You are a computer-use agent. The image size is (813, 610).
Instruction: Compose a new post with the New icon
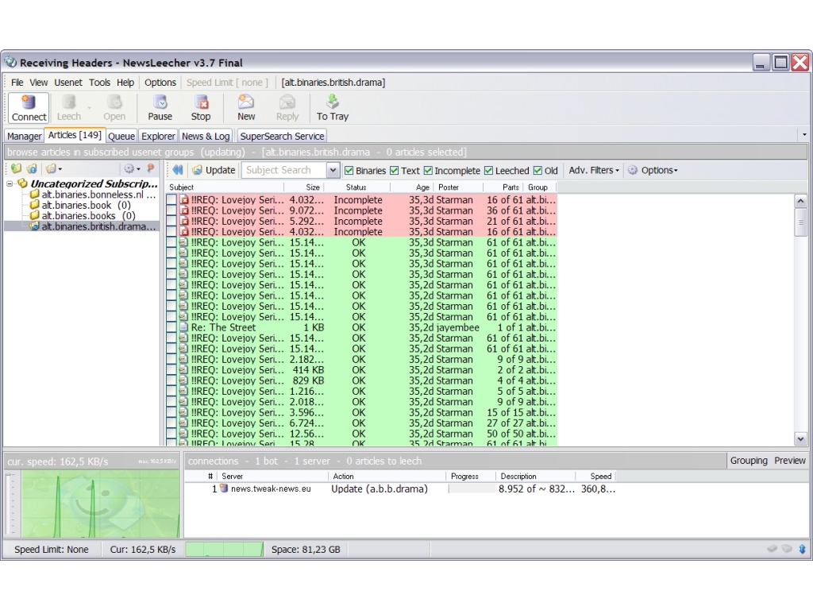246,102
